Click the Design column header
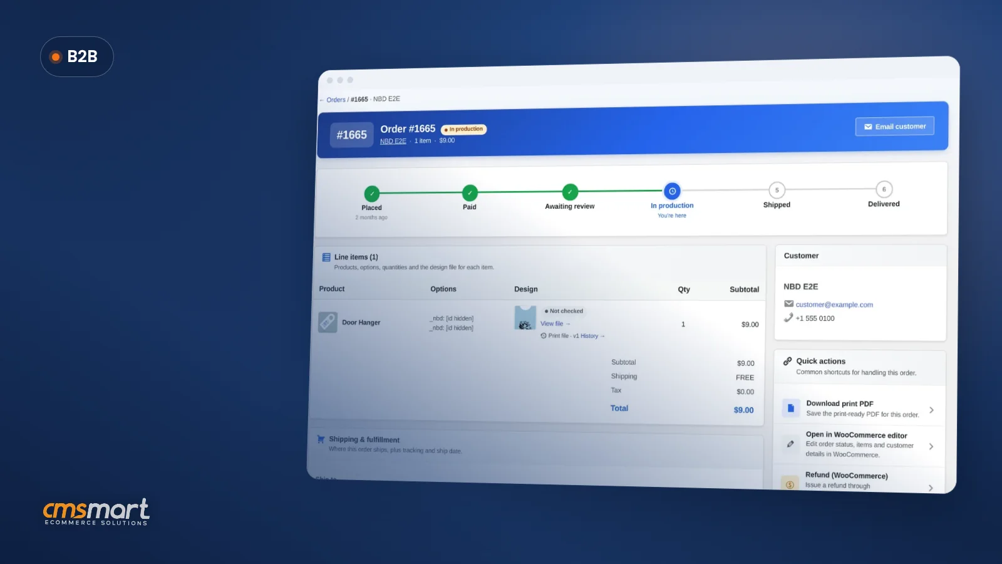This screenshot has width=1002, height=564. coord(526,289)
